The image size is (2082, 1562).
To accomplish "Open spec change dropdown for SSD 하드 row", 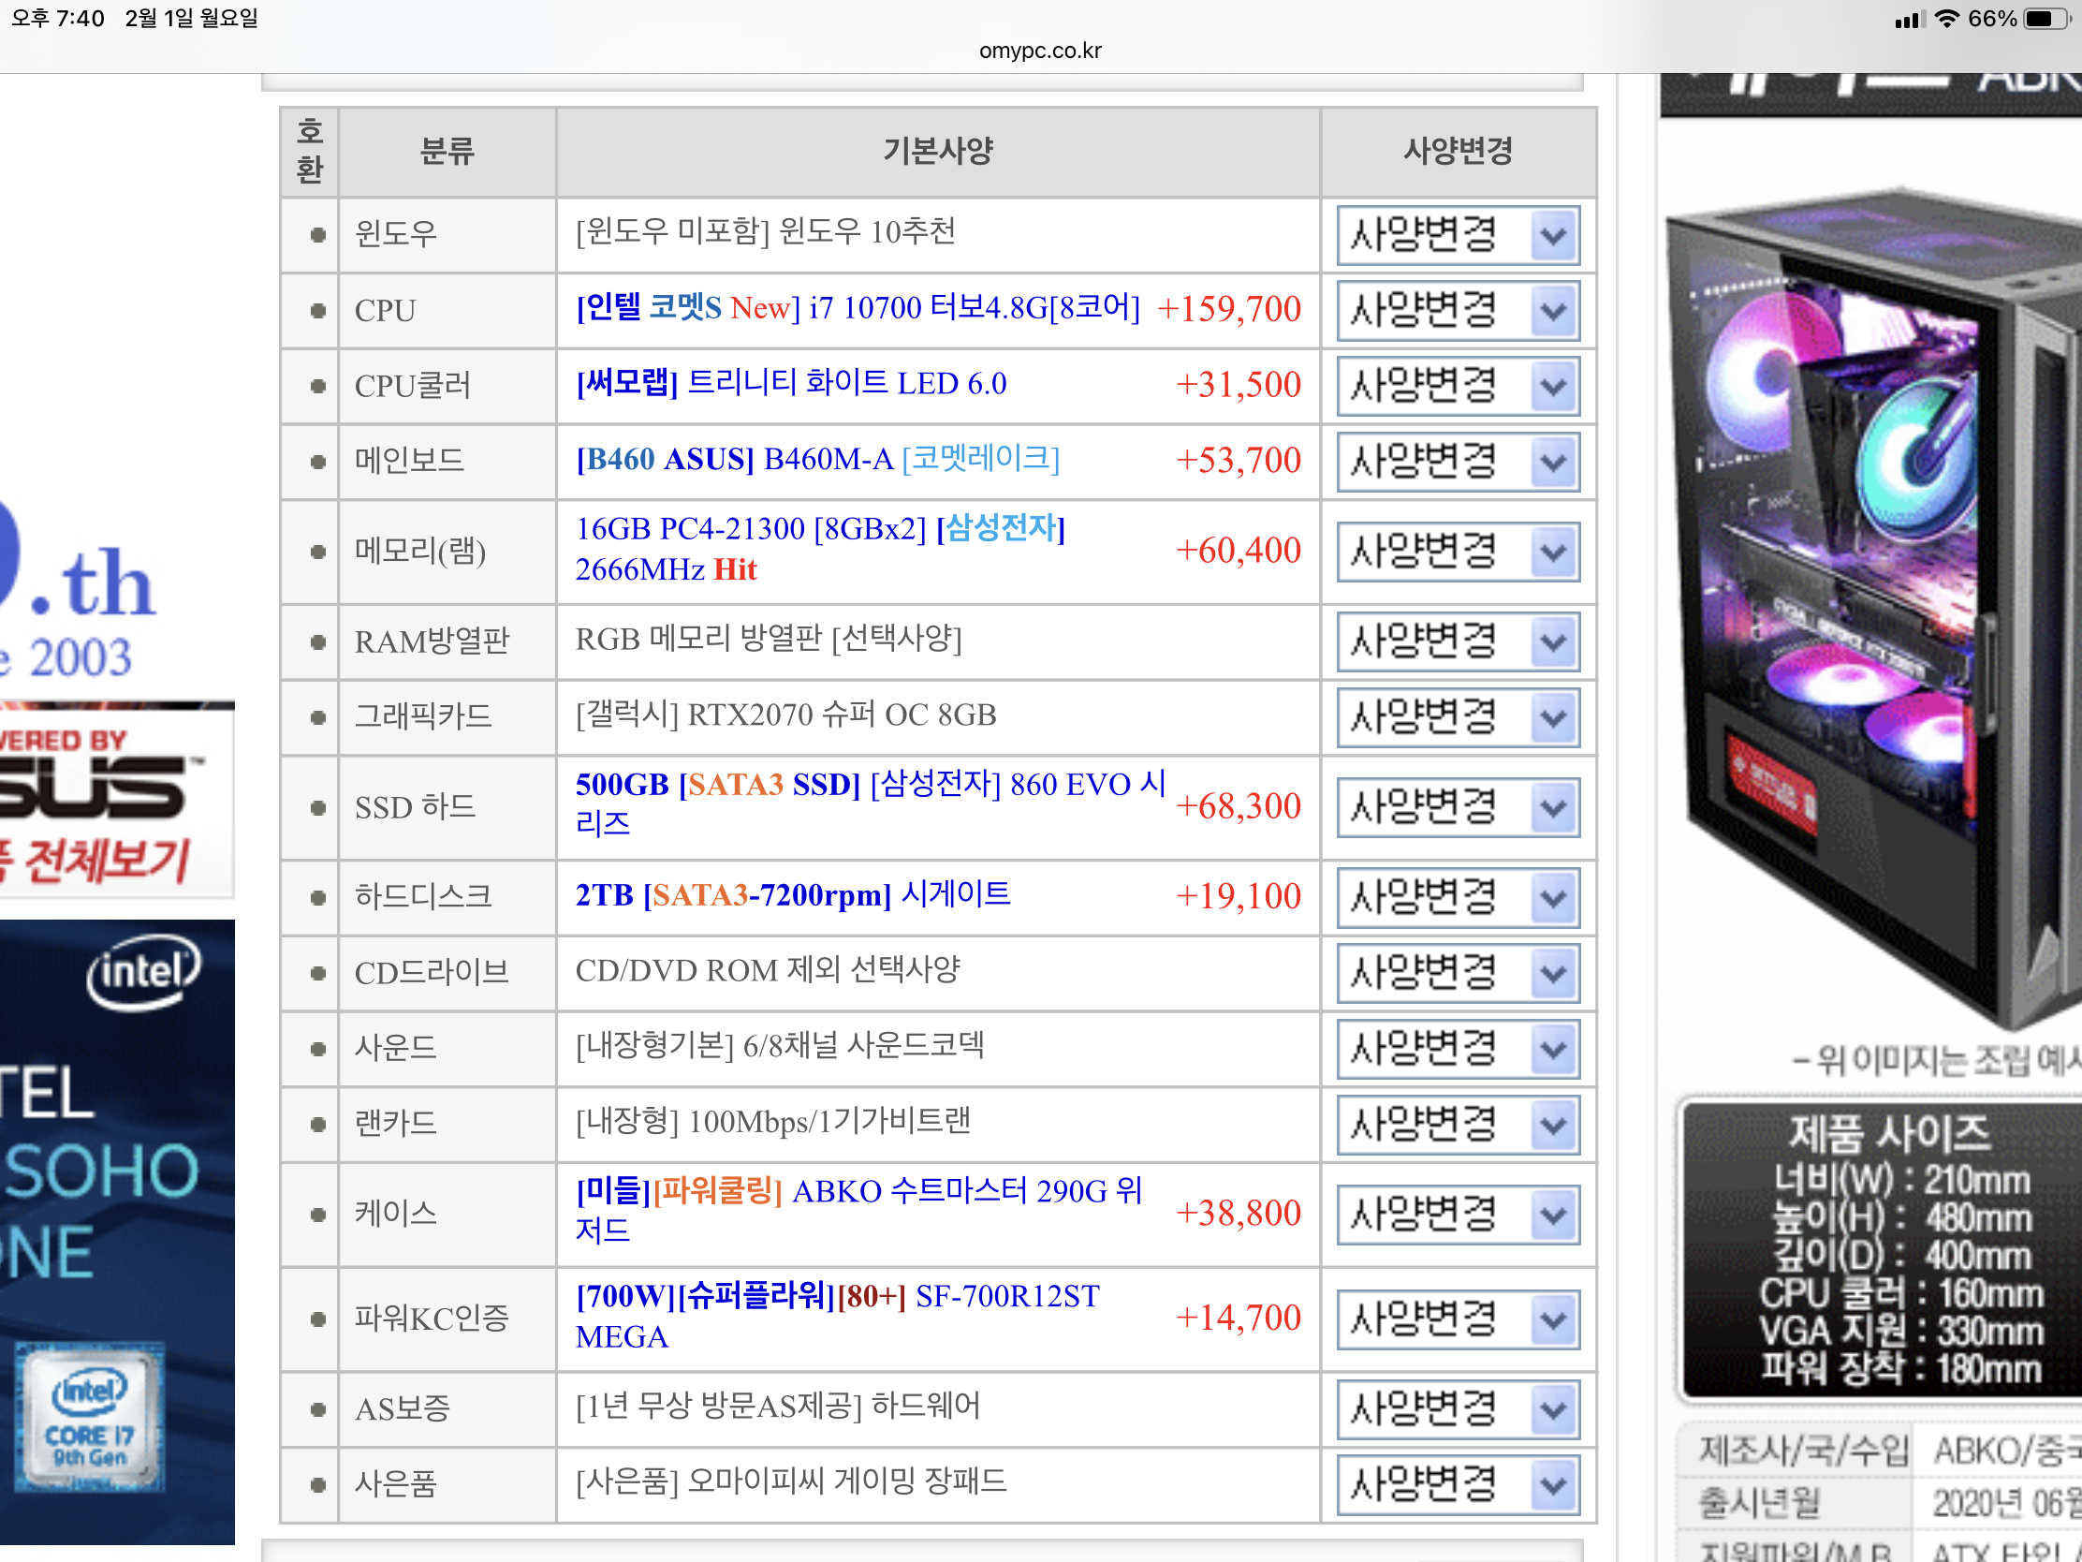I will pos(1457,808).
